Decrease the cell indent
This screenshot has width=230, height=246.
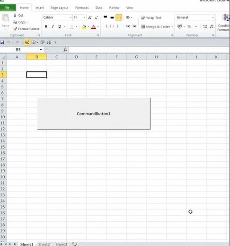(128, 26)
